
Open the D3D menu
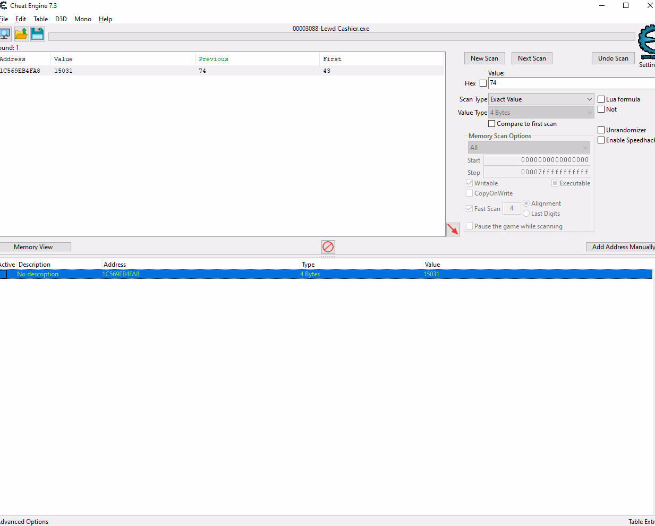61,19
